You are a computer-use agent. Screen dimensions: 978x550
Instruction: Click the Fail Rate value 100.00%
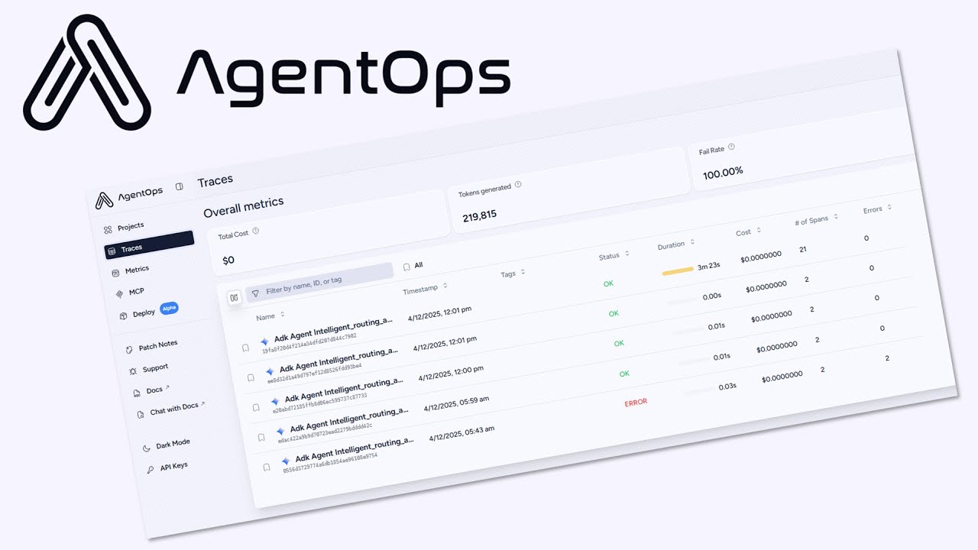(x=723, y=173)
